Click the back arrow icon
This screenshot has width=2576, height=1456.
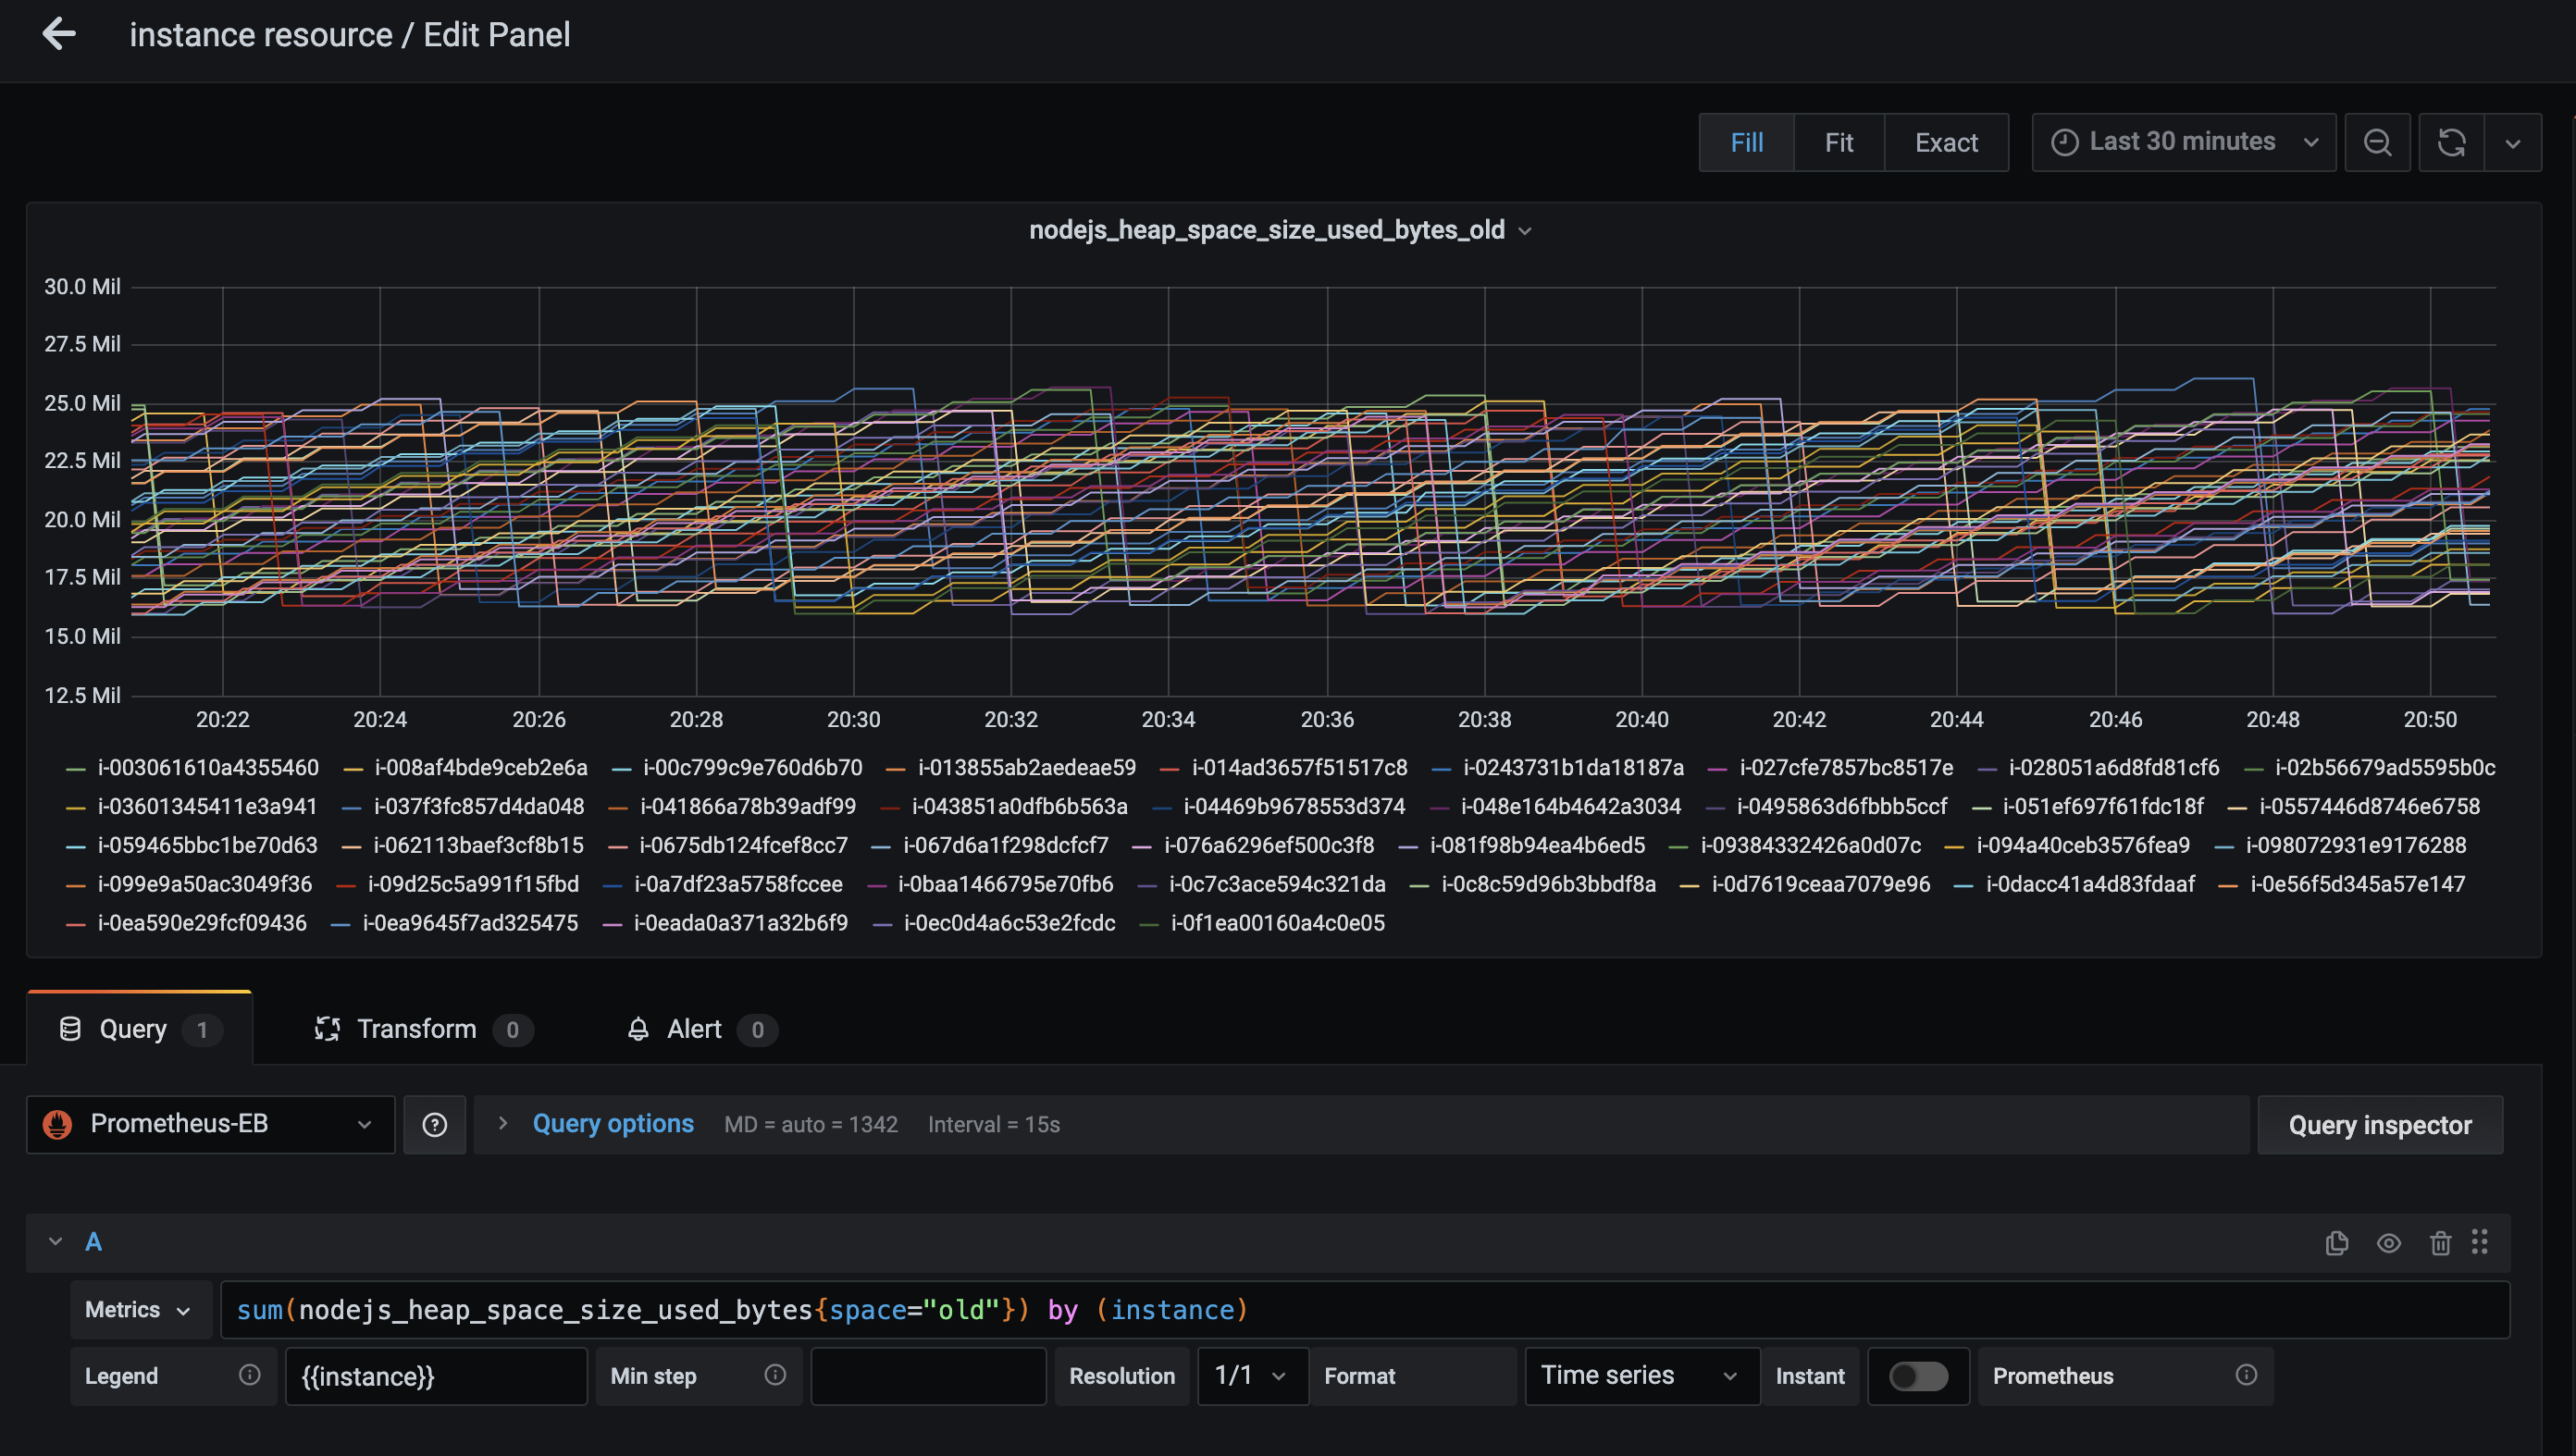coord(59,34)
